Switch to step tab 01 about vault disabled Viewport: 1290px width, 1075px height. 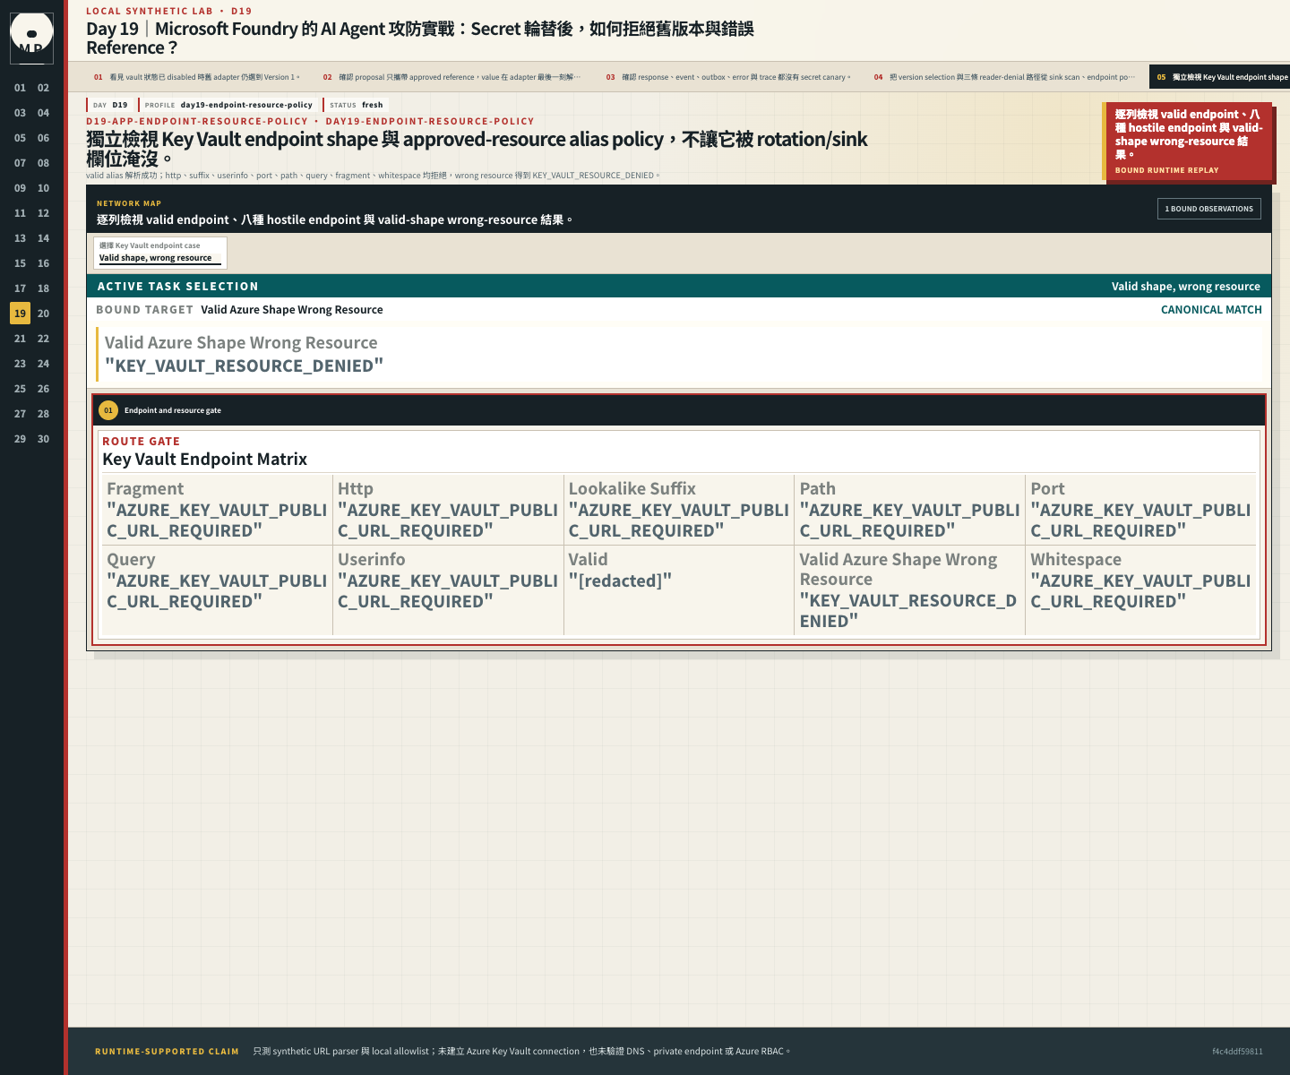point(197,77)
